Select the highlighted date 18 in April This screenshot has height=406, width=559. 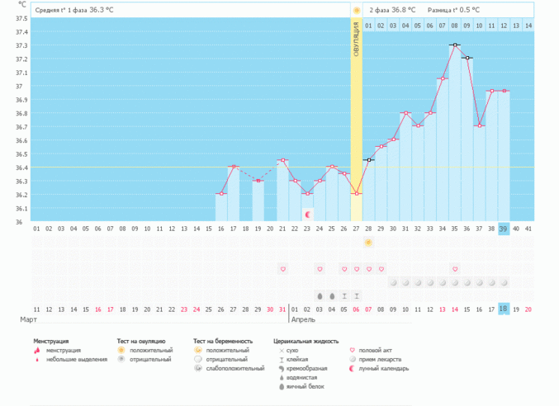pos(504,309)
